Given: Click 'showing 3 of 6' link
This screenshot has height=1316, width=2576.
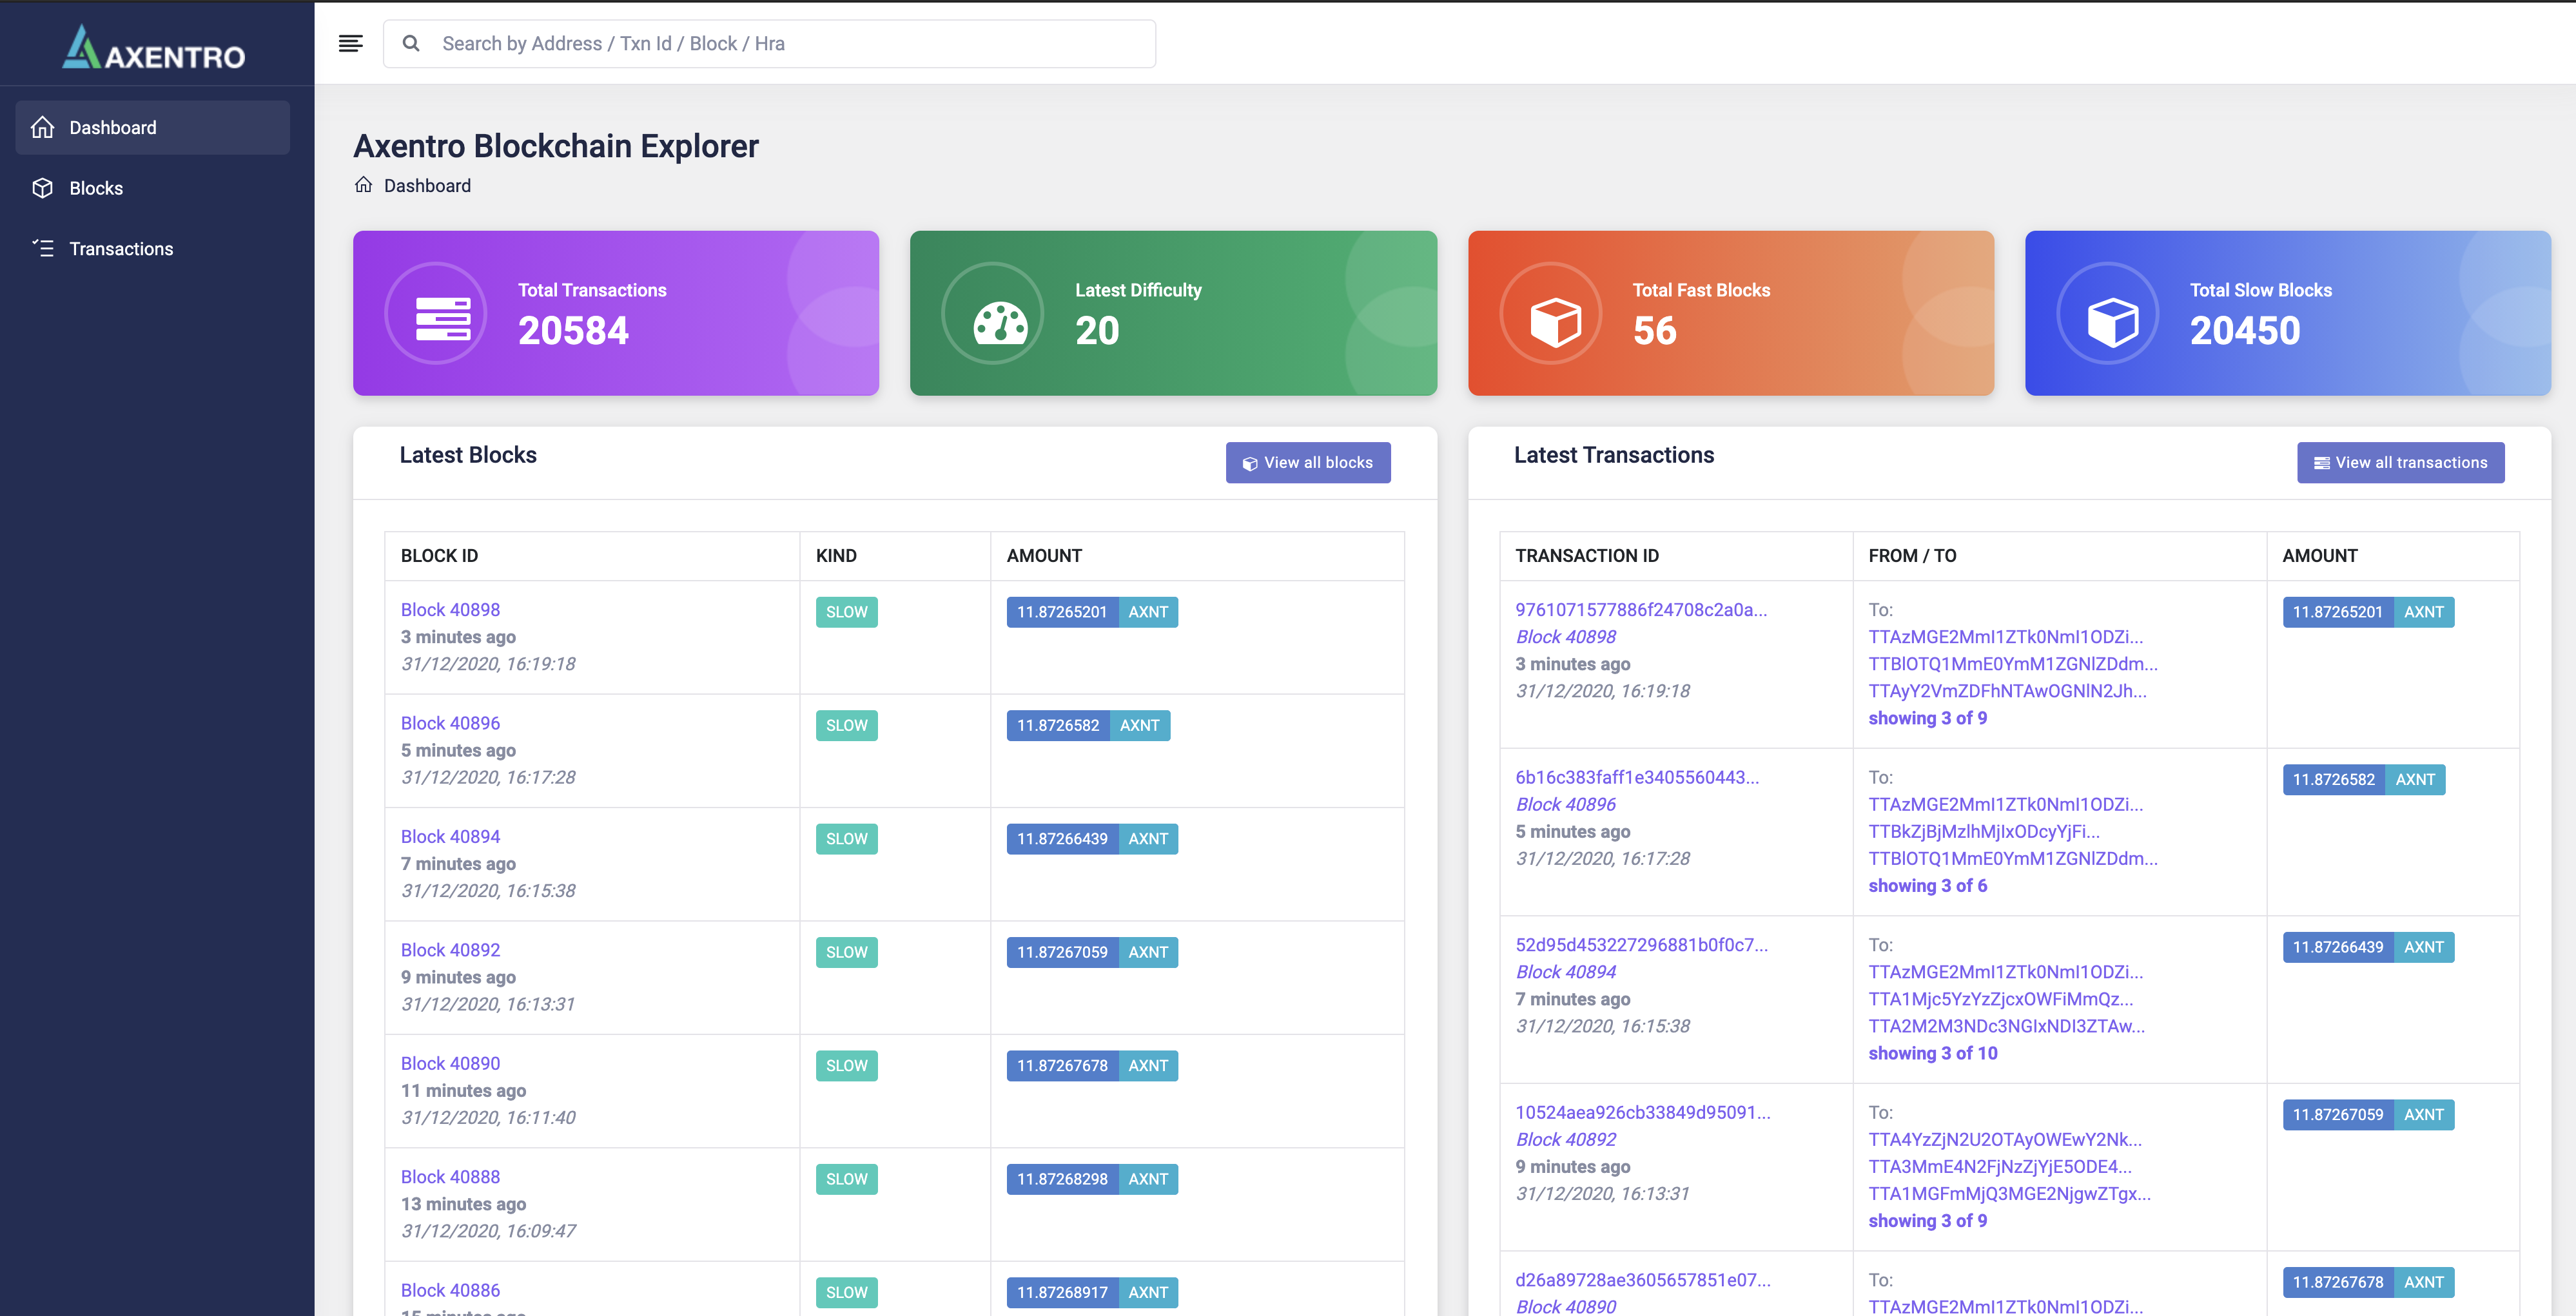Looking at the screenshot, I should click(1927, 885).
